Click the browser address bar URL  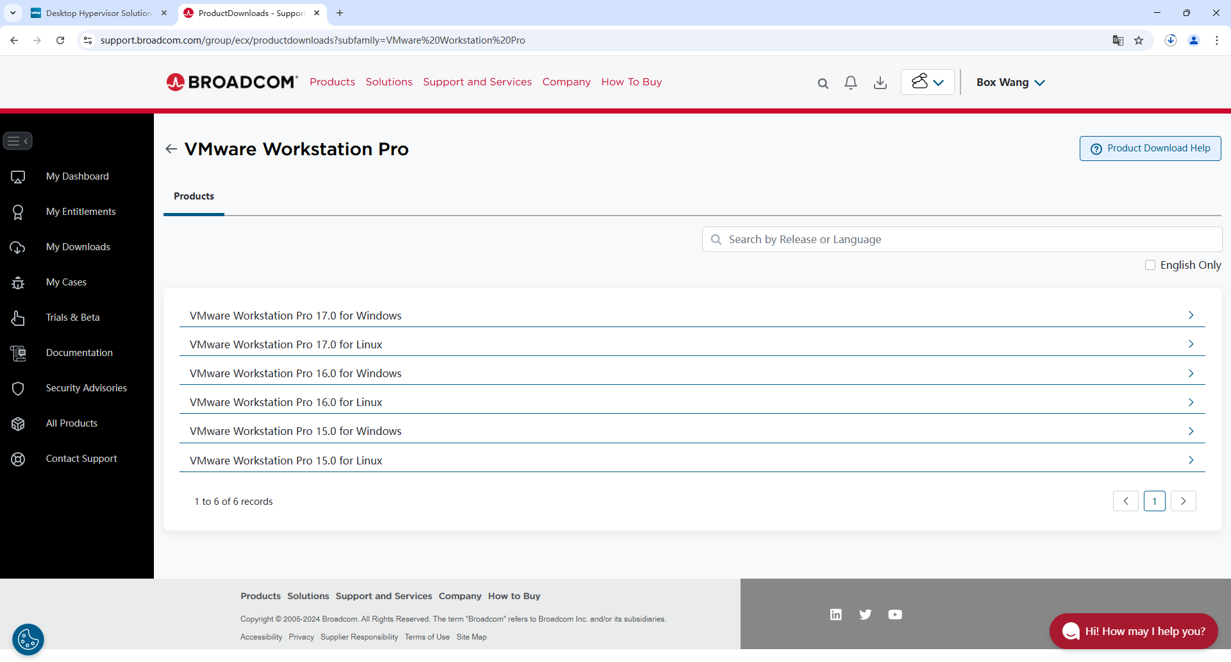click(313, 40)
